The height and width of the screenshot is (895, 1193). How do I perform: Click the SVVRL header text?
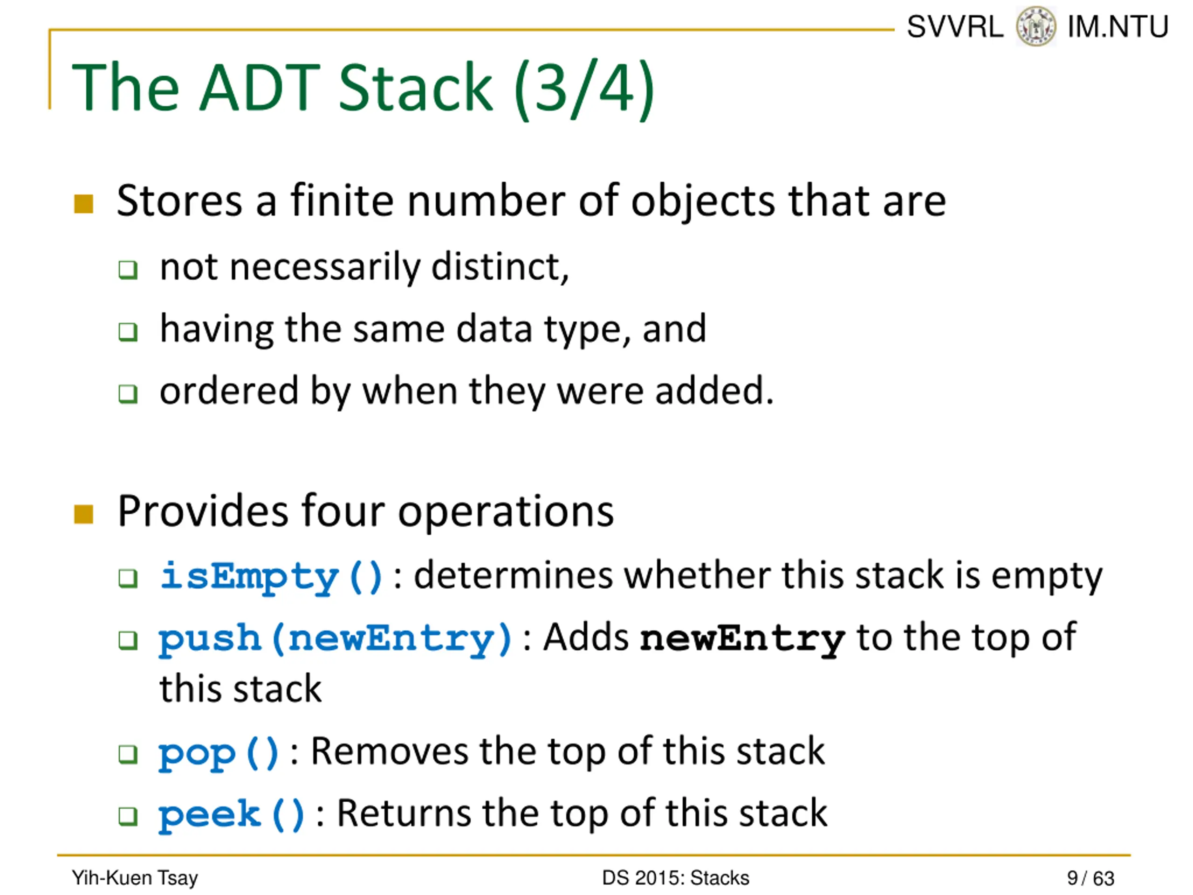point(954,27)
